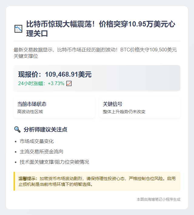Select bullet item 主流交易所资金流向

42,152
